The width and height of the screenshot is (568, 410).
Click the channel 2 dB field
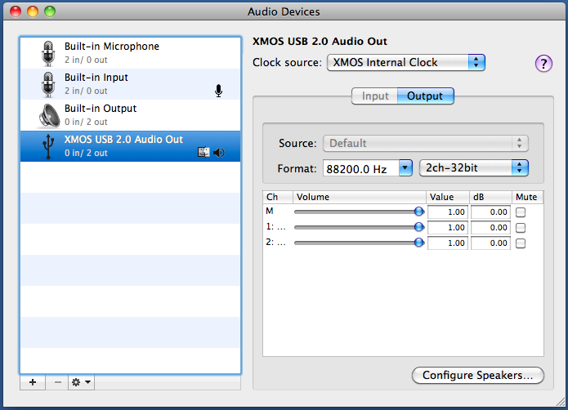(x=490, y=243)
